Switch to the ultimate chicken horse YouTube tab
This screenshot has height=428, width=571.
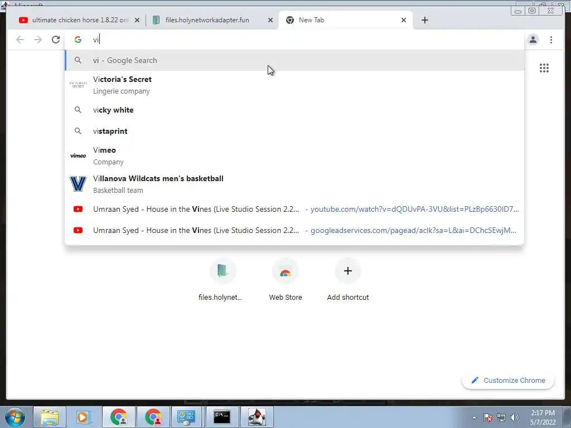pyautogui.click(x=75, y=20)
